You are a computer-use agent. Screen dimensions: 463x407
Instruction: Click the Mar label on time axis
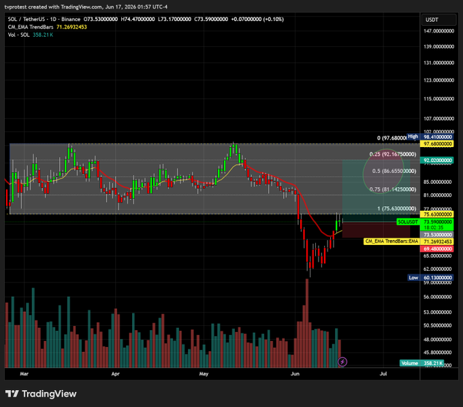[x=25, y=374]
